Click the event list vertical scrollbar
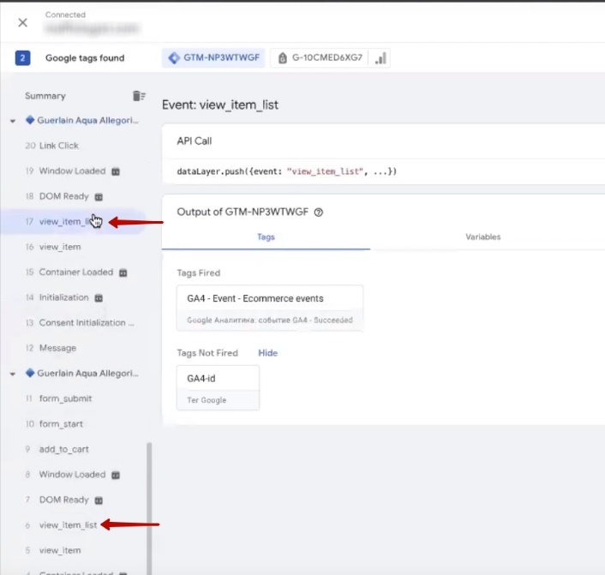 [x=148, y=506]
